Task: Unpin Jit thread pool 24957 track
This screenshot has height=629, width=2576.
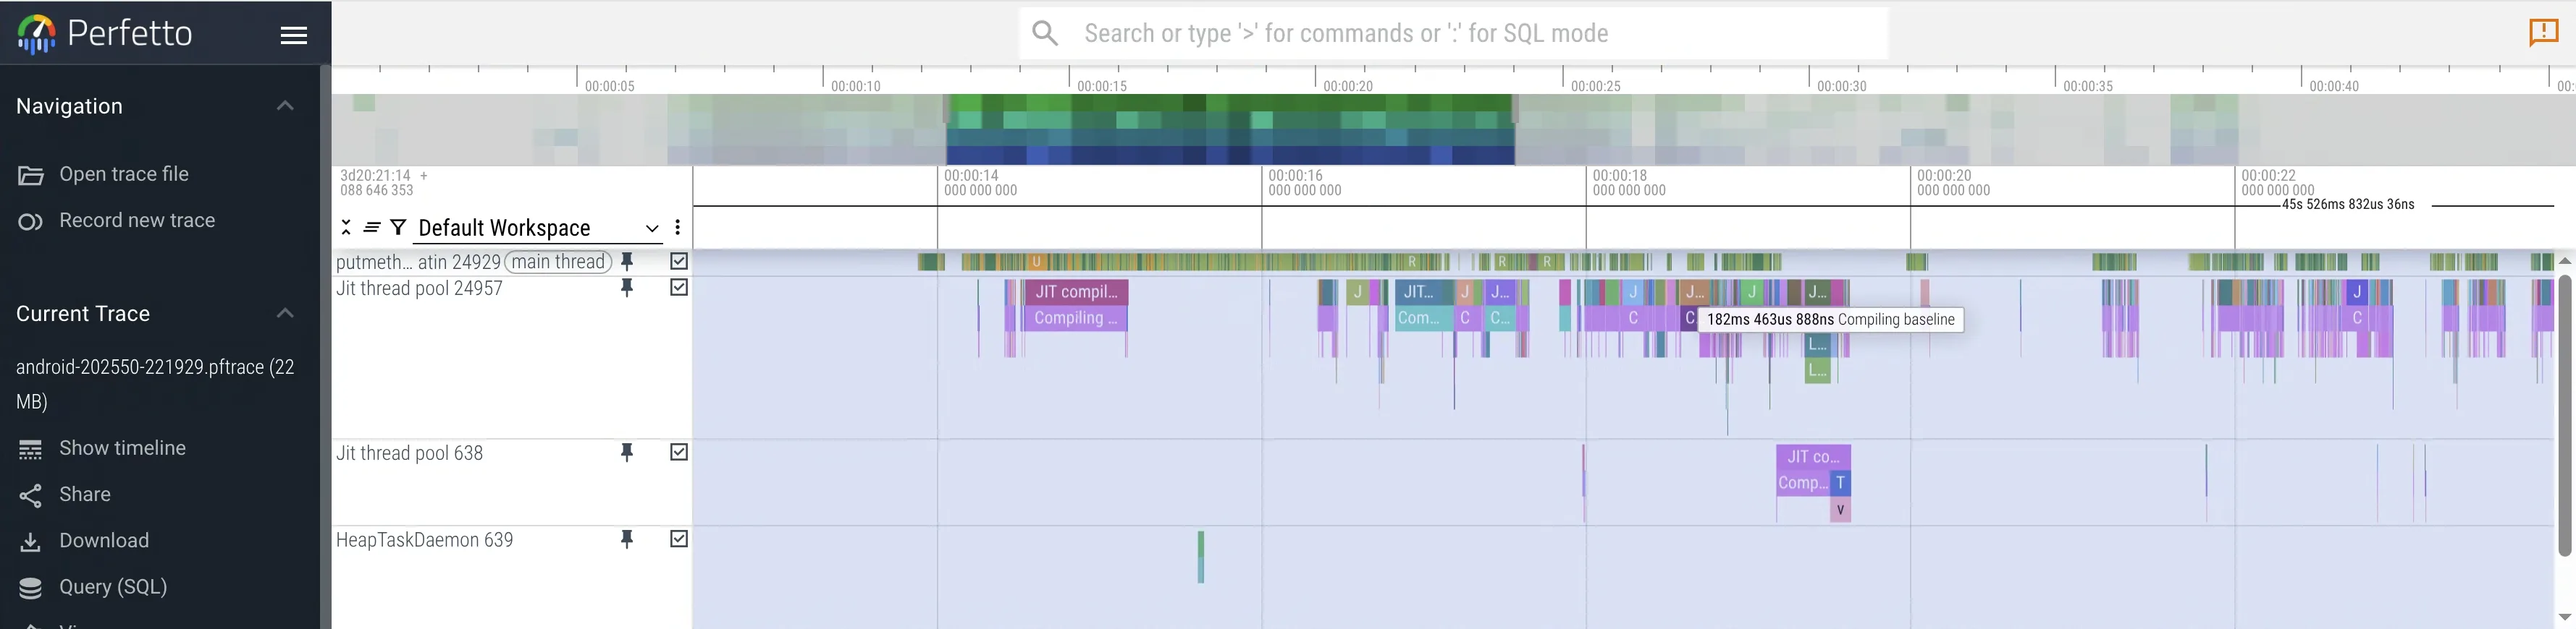Action: click(627, 288)
